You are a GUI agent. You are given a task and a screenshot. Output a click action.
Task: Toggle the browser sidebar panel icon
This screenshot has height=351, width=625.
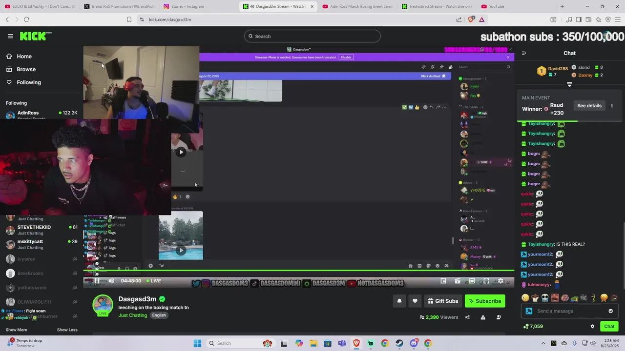pyautogui.click(x=579, y=19)
